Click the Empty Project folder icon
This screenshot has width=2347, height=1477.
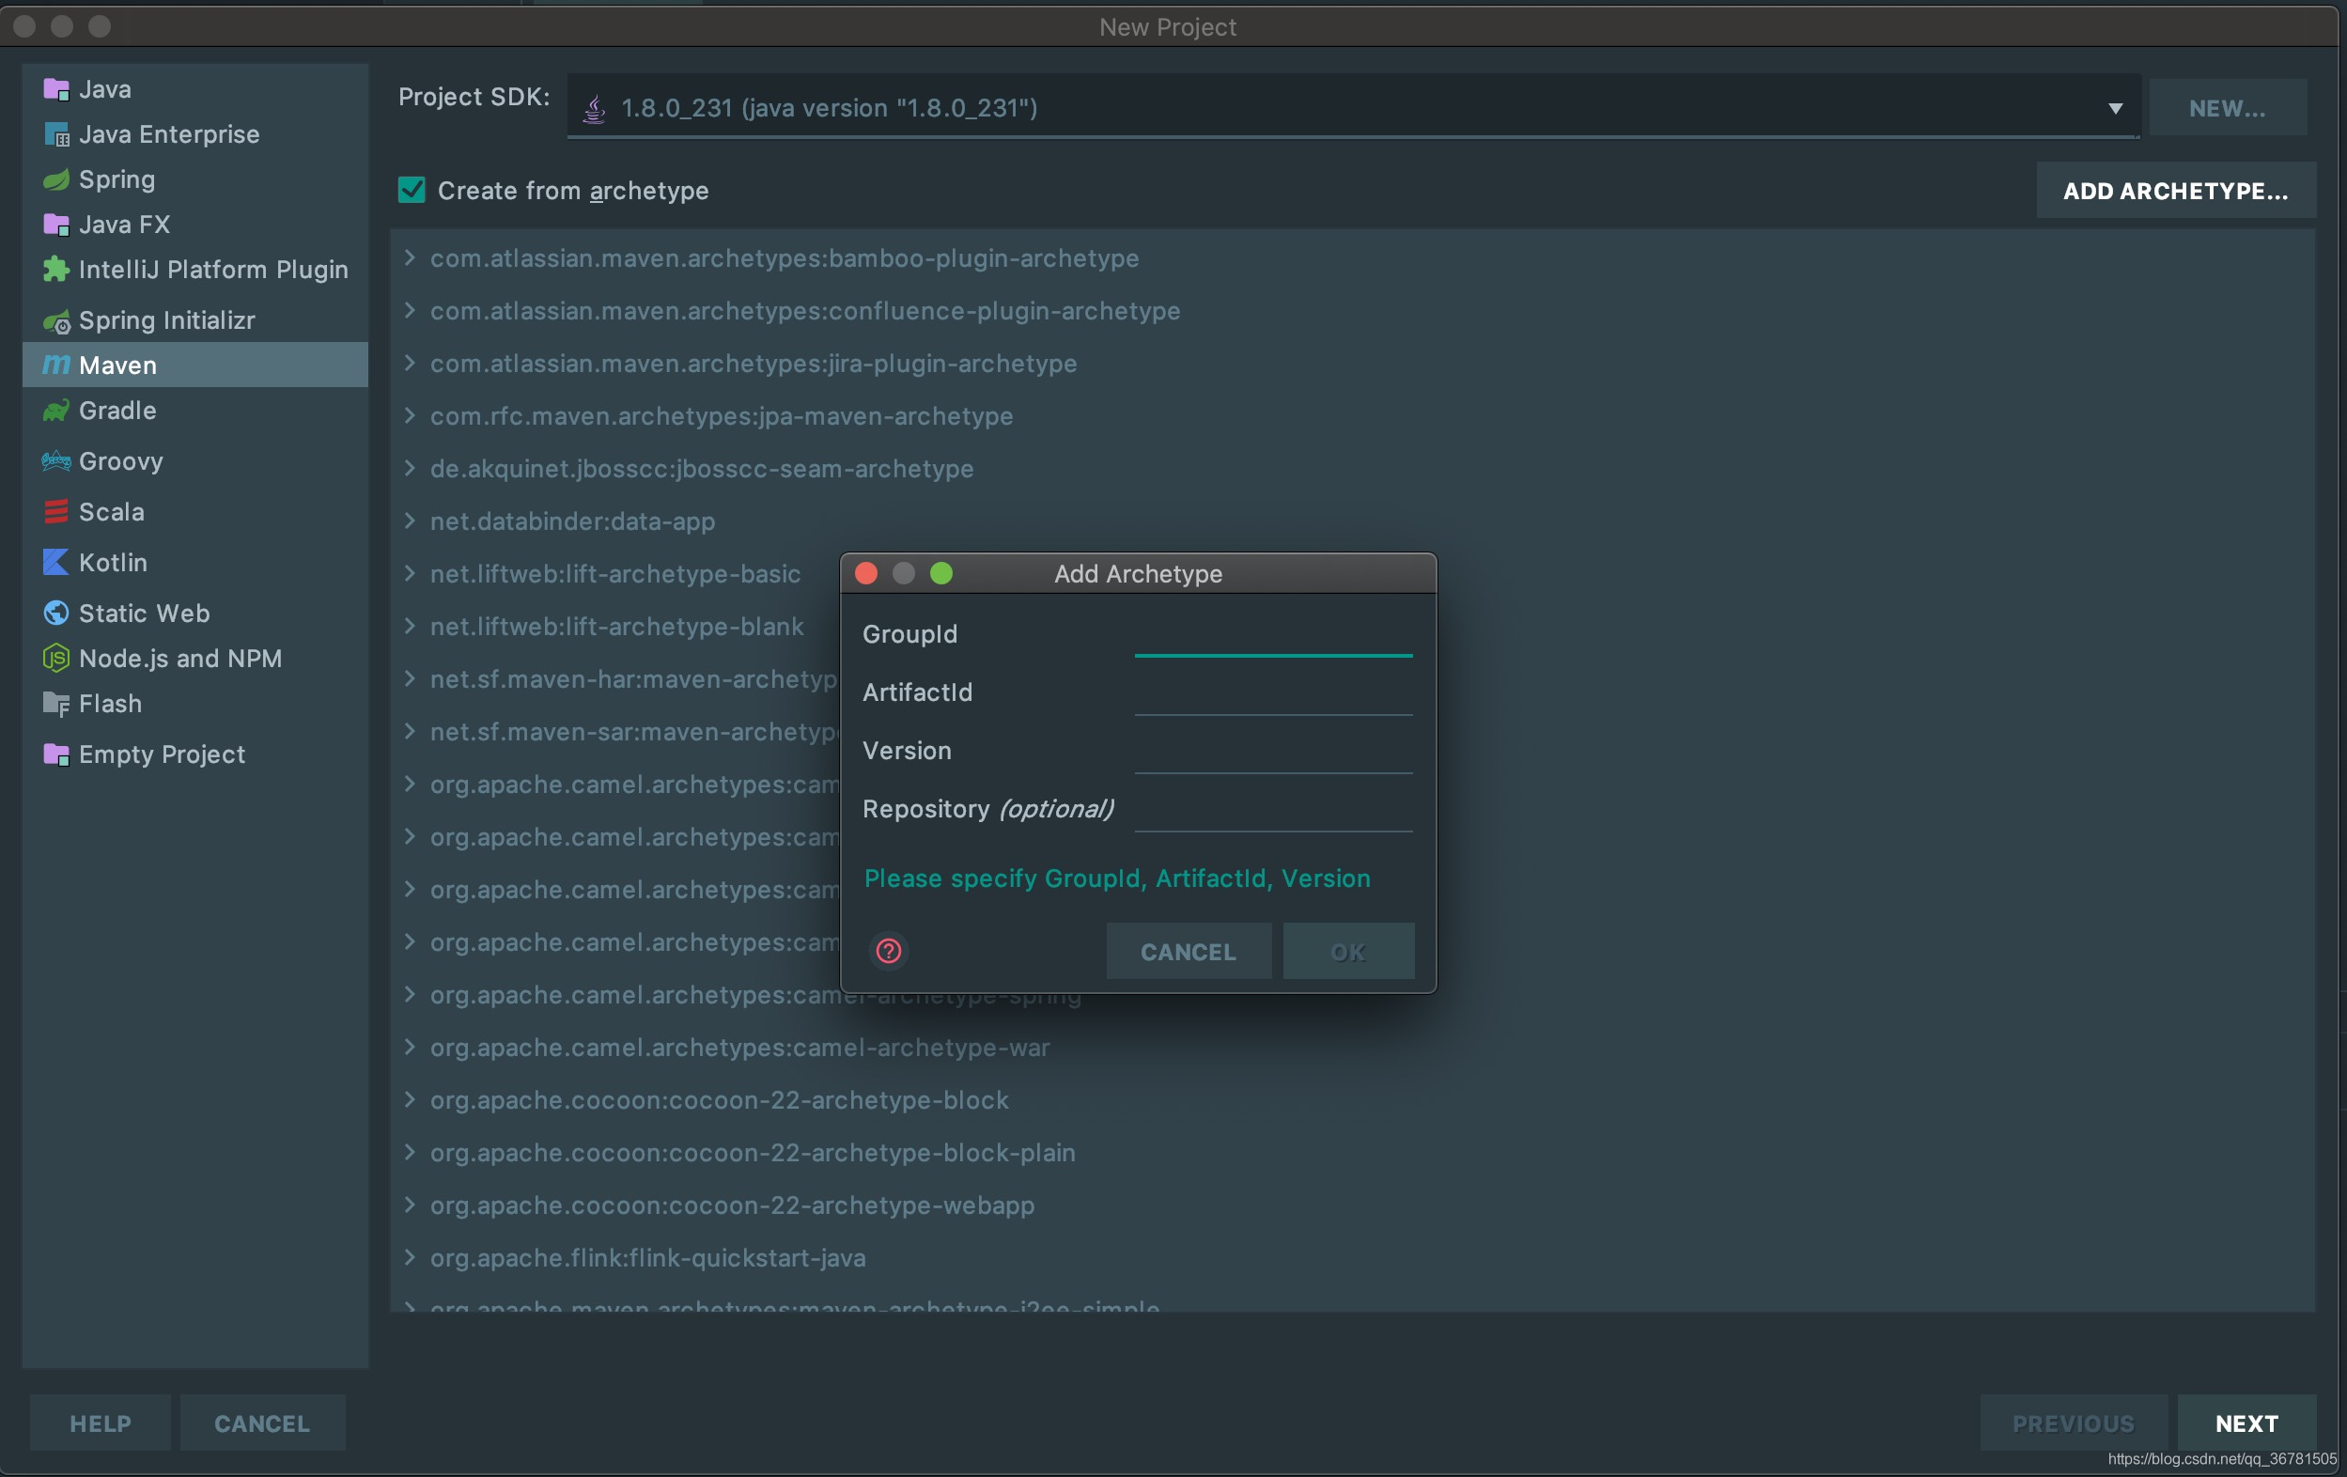(x=56, y=754)
